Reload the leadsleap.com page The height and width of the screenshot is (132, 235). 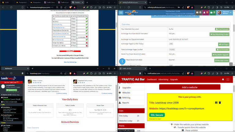(11, 73)
